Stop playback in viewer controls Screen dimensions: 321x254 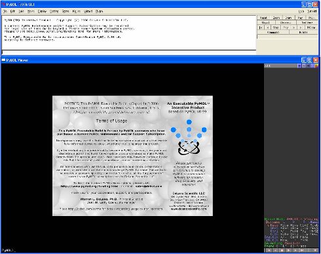click(282, 251)
